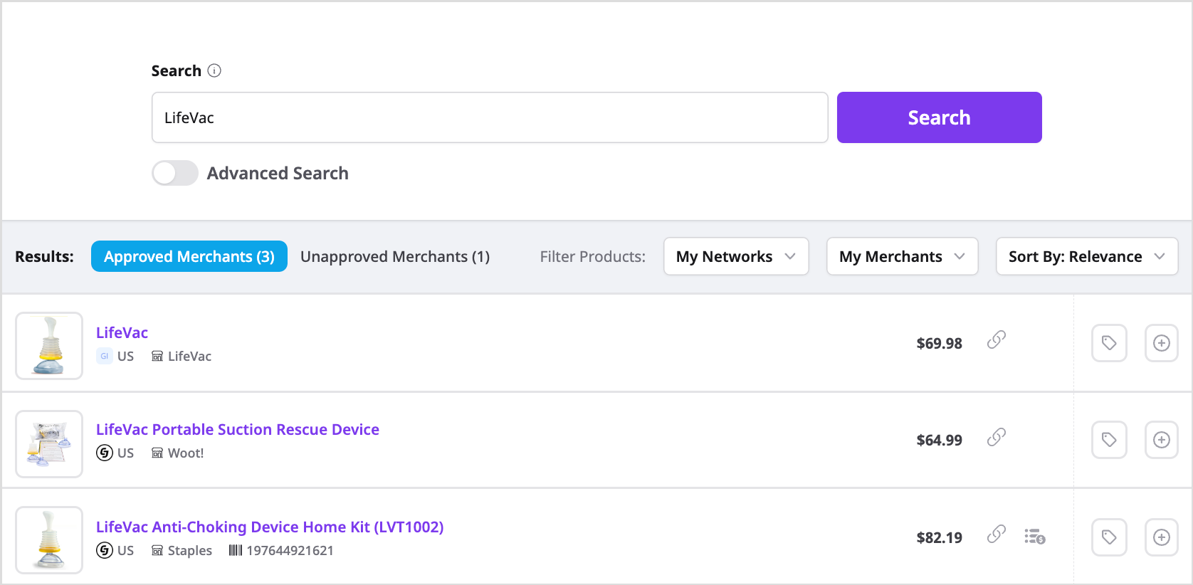Click plus icon on first LifeVac result
1193x585 pixels.
[1161, 343]
